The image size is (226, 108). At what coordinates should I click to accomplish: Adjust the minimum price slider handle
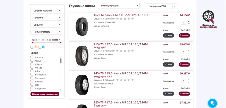(33, 43)
